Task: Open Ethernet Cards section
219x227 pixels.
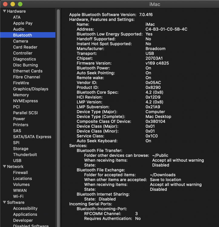Action: pos(28,71)
